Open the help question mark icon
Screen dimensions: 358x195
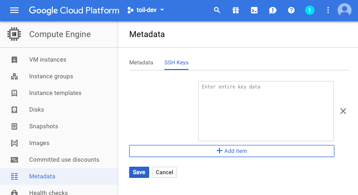coord(291,10)
